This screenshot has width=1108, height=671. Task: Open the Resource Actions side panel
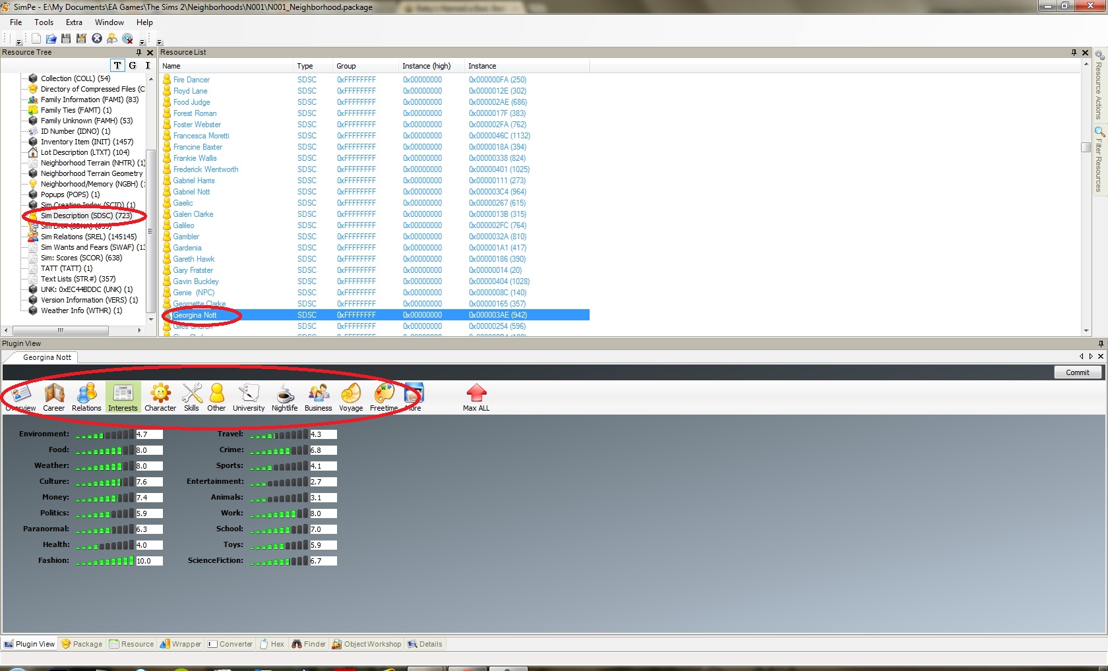pos(1099,86)
